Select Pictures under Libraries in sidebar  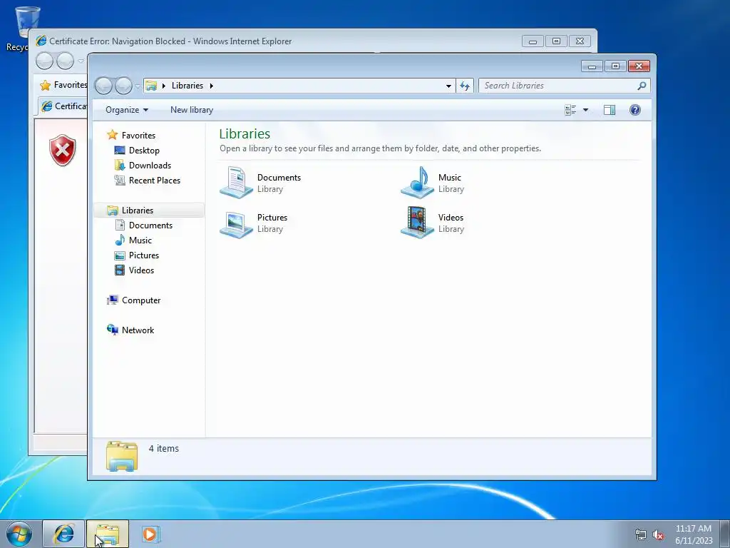pyautogui.click(x=144, y=255)
